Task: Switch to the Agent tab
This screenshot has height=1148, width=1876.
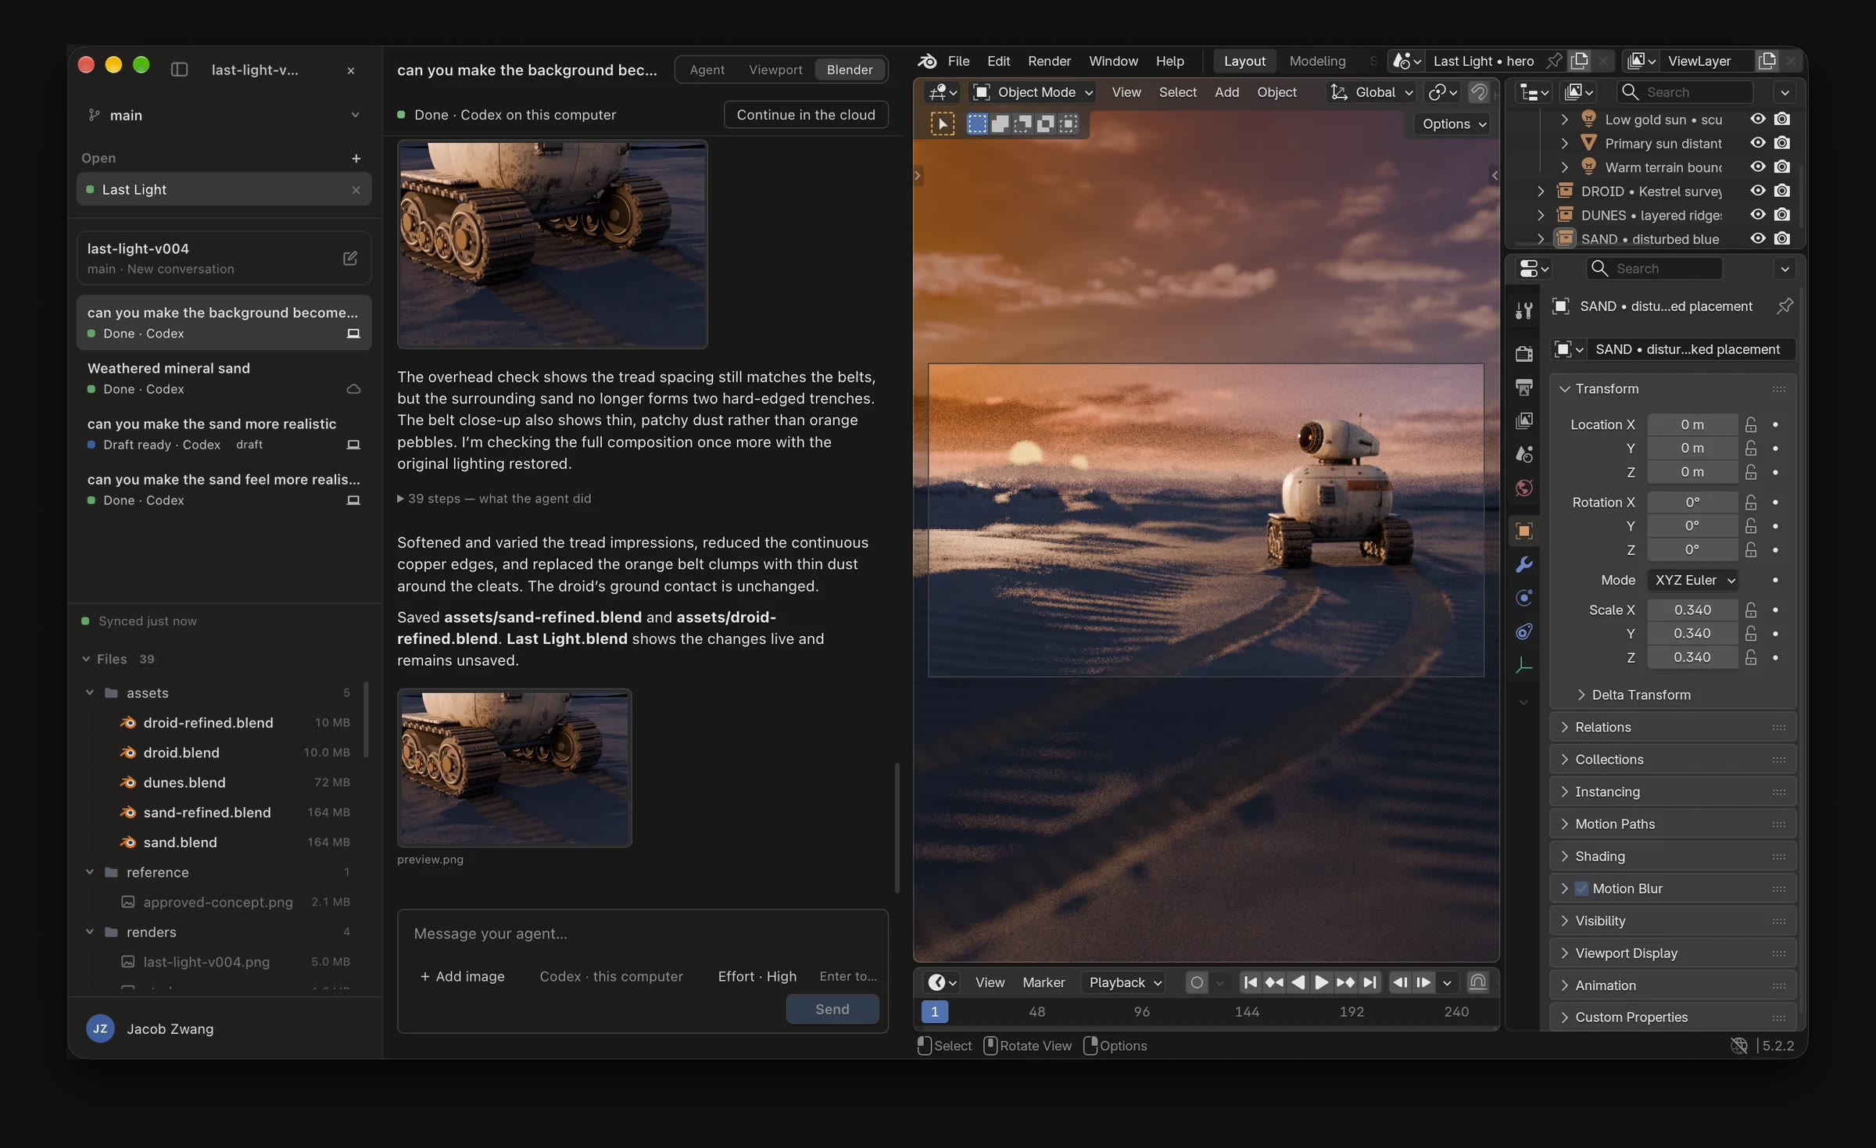Action: pyautogui.click(x=707, y=70)
